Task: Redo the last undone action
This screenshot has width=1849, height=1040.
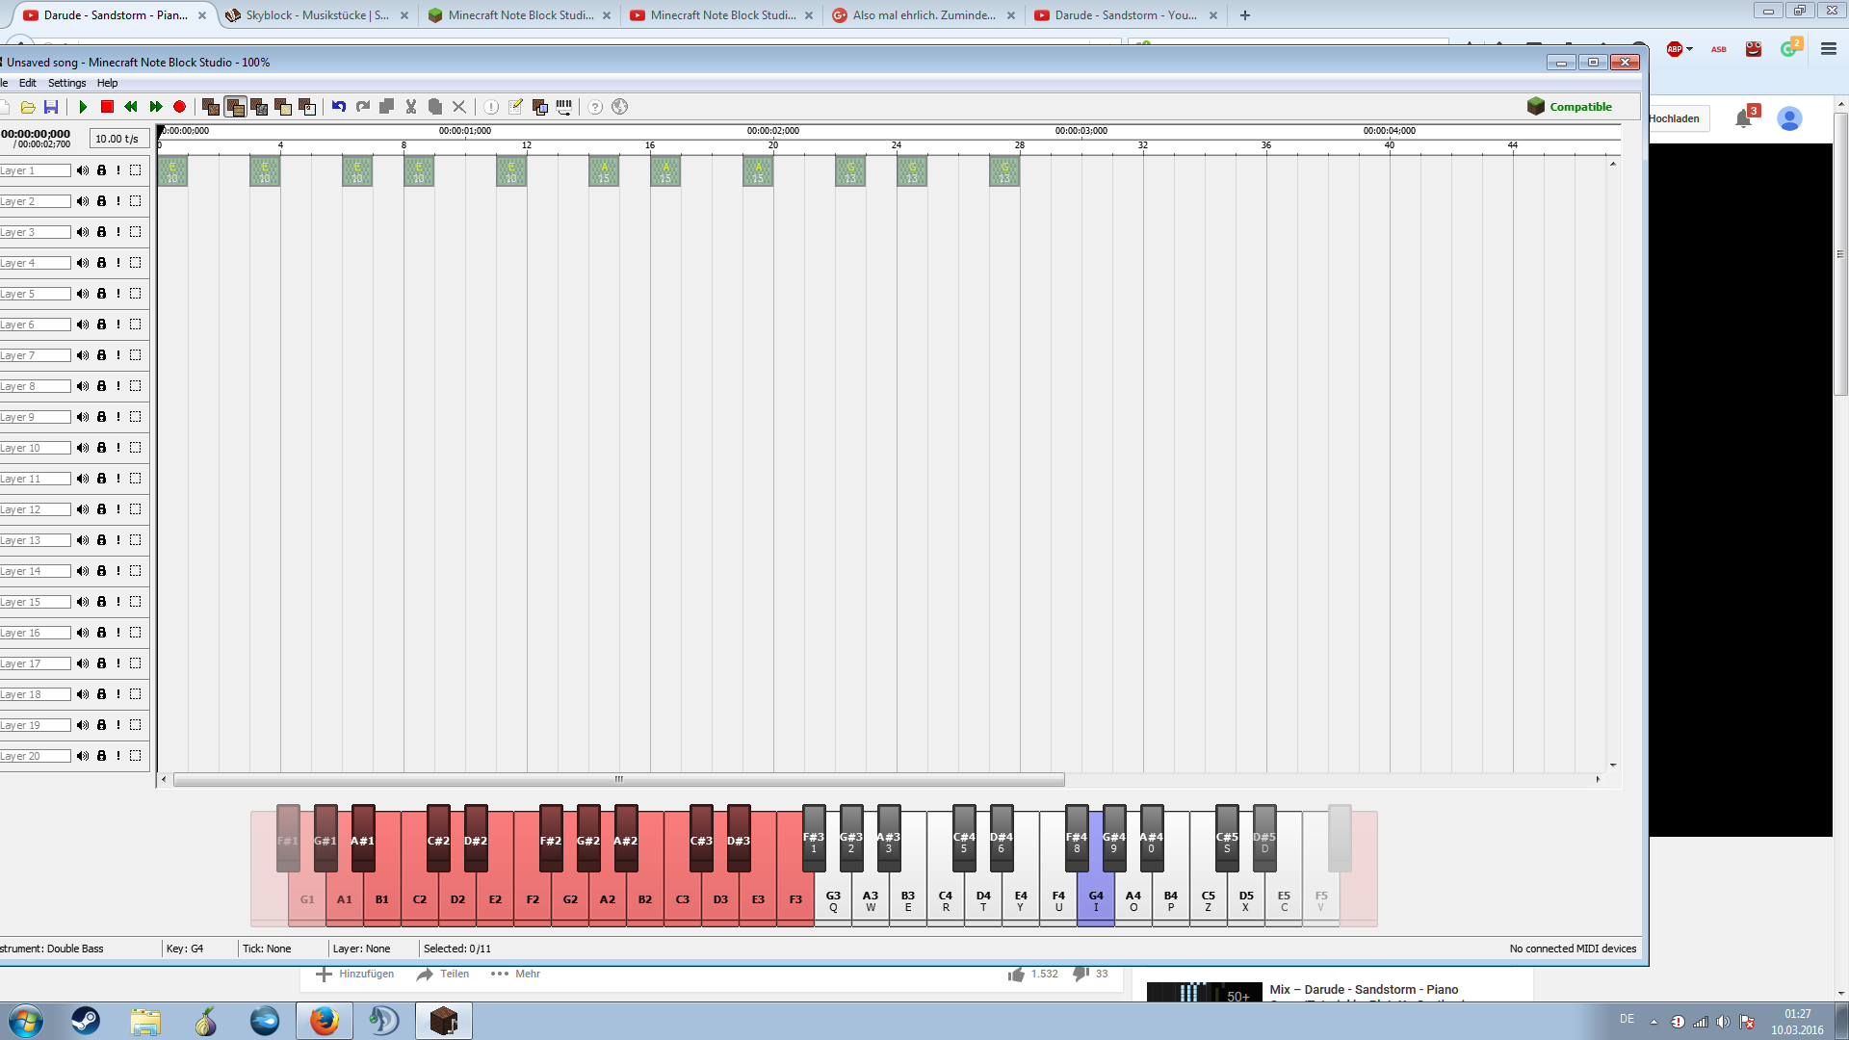Action: pos(363,107)
